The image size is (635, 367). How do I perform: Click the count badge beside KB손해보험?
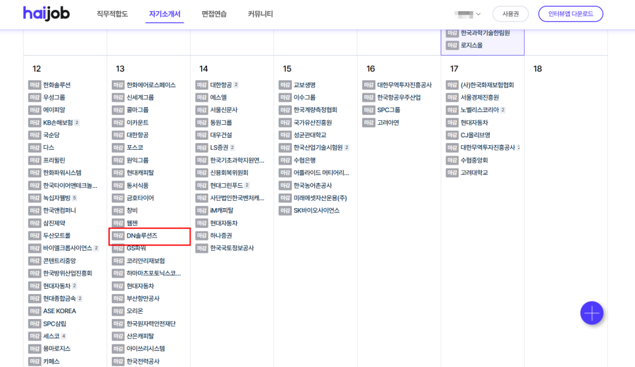pyautogui.click(x=77, y=123)
